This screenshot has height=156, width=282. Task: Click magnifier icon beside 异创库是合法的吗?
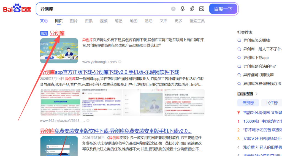coord(239,66)
